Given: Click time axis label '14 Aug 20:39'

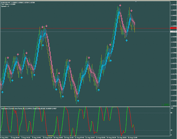Looking at the screenshot, I should (x=111, y=138).
